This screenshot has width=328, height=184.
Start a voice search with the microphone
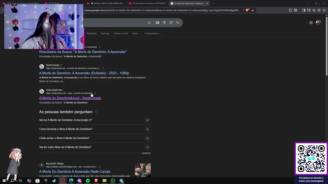pyautogui.click(x=164, y=23)
